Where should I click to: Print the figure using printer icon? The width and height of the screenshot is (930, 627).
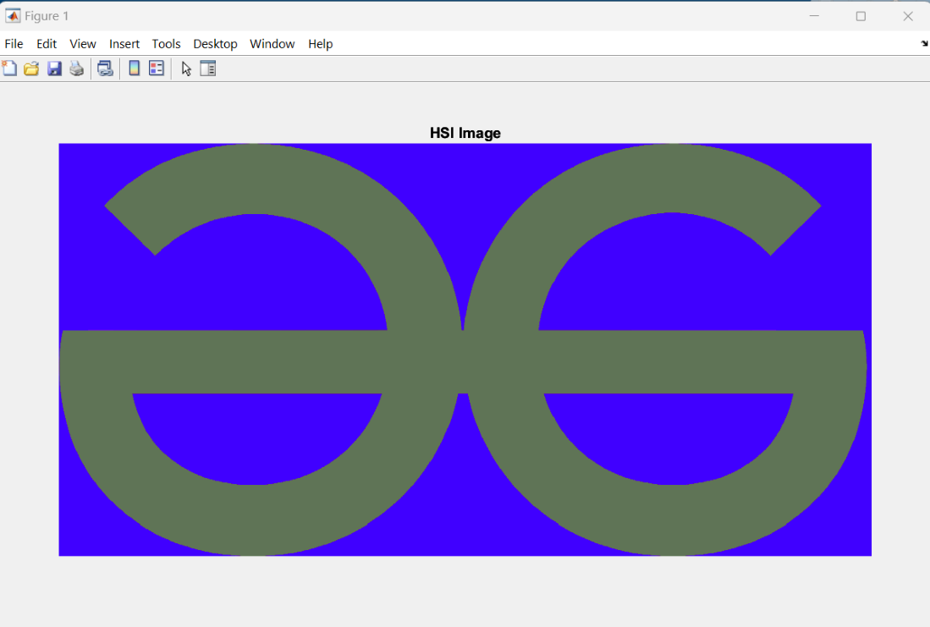coord(76,69)
